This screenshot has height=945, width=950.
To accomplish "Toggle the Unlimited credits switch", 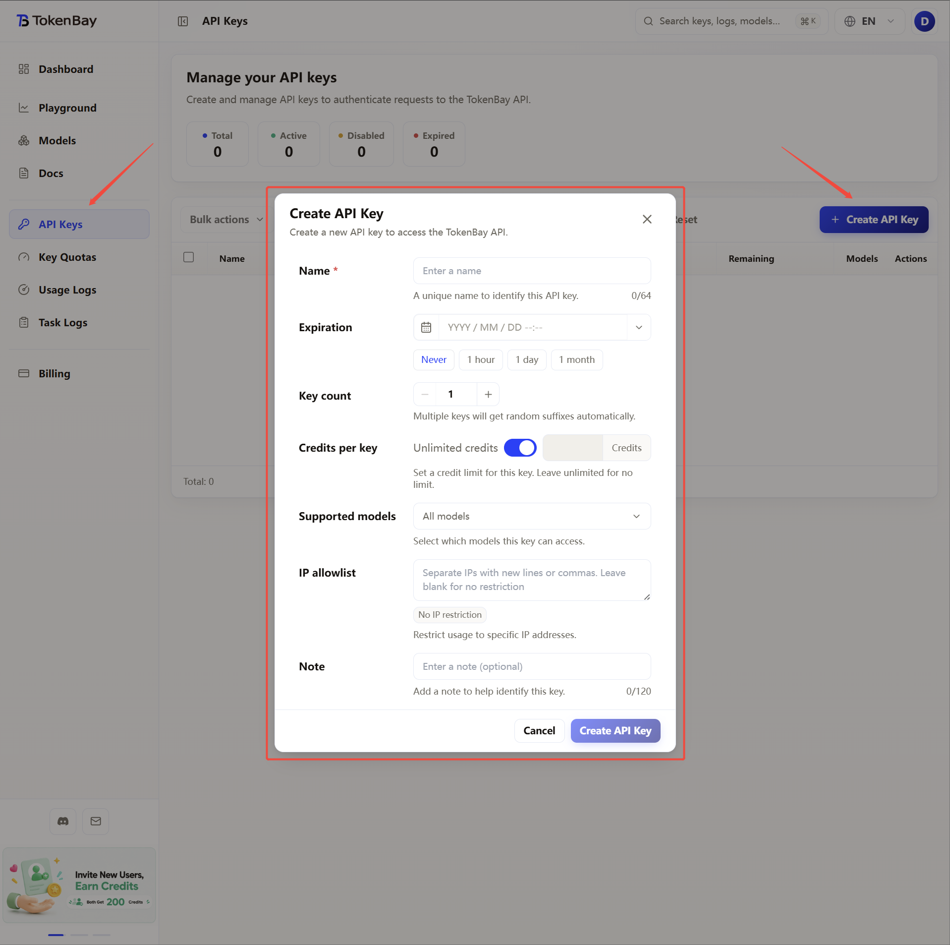I will pos(520,448).
